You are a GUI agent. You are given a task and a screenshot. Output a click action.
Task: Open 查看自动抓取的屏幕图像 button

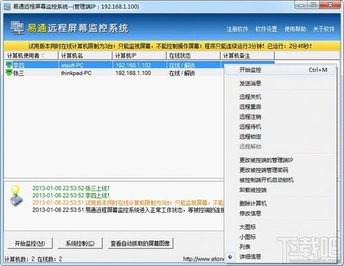click(140, 243)
